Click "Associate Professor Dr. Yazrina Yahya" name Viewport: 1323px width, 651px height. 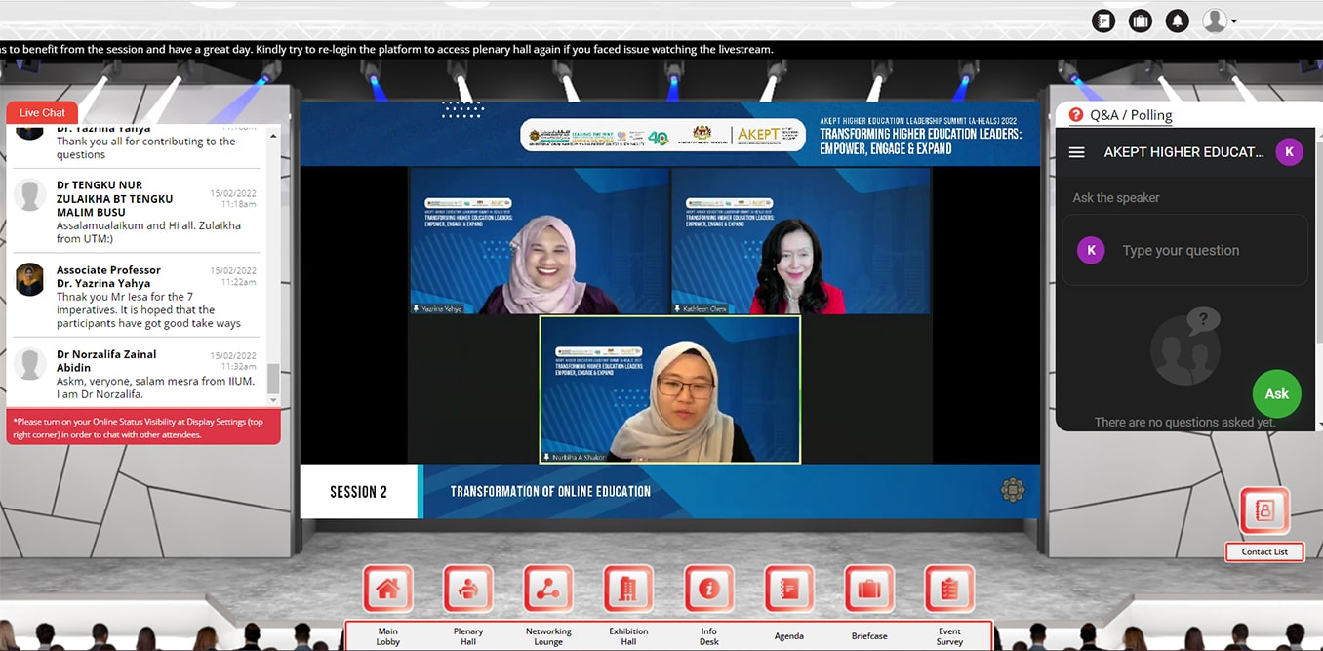click(108, 276)
